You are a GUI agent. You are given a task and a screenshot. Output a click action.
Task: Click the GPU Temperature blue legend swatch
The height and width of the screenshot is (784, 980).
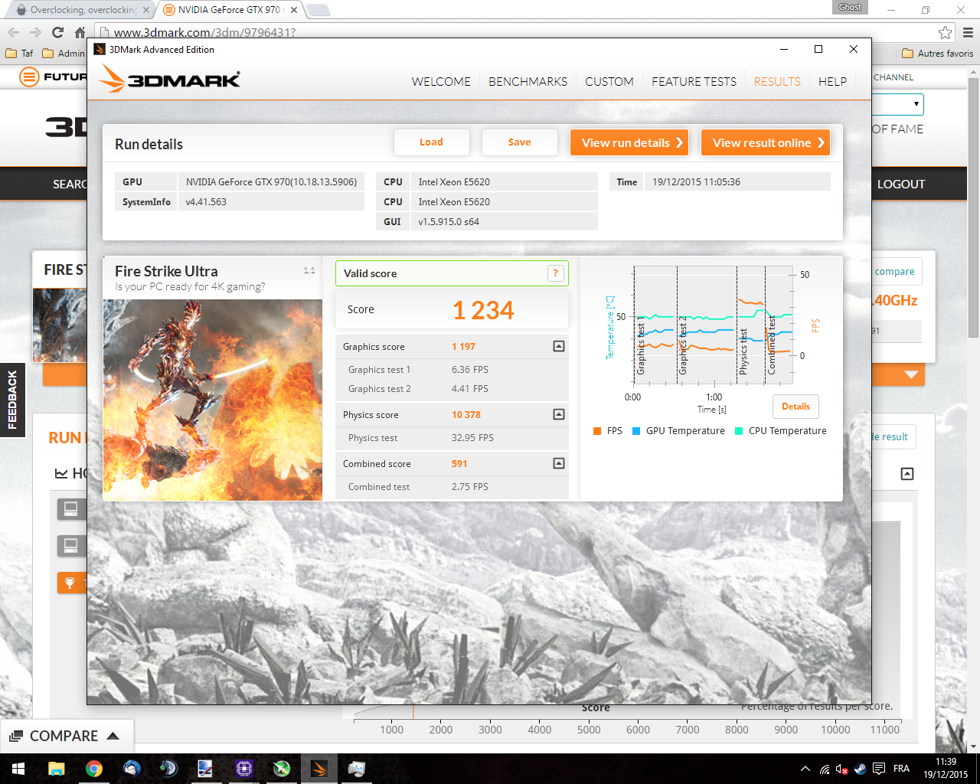[636, 431]
